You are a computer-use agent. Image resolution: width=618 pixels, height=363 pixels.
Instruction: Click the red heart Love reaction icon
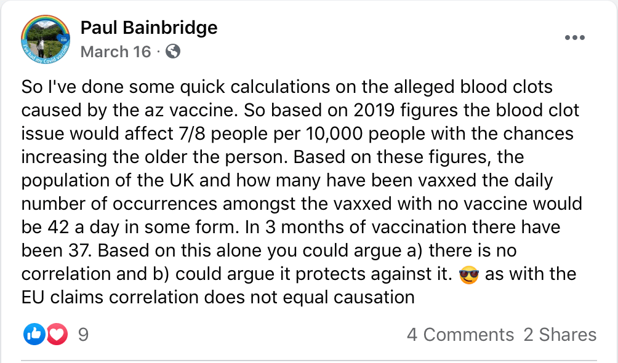coord(57,335)
